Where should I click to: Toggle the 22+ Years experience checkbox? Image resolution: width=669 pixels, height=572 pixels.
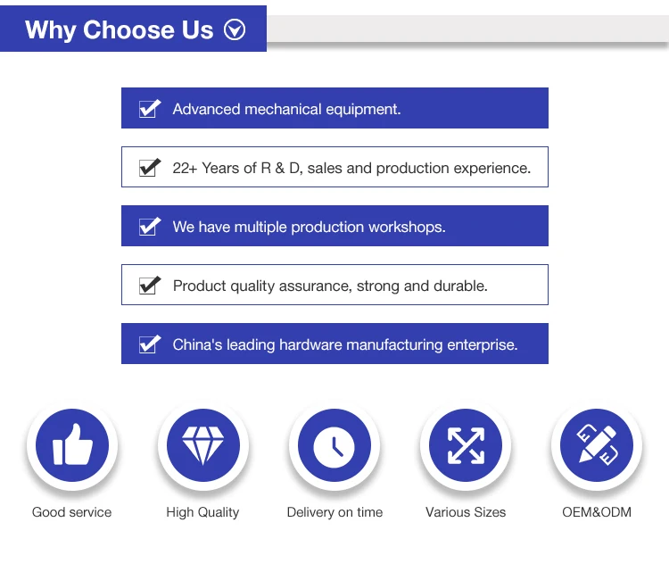click(148, 168)
